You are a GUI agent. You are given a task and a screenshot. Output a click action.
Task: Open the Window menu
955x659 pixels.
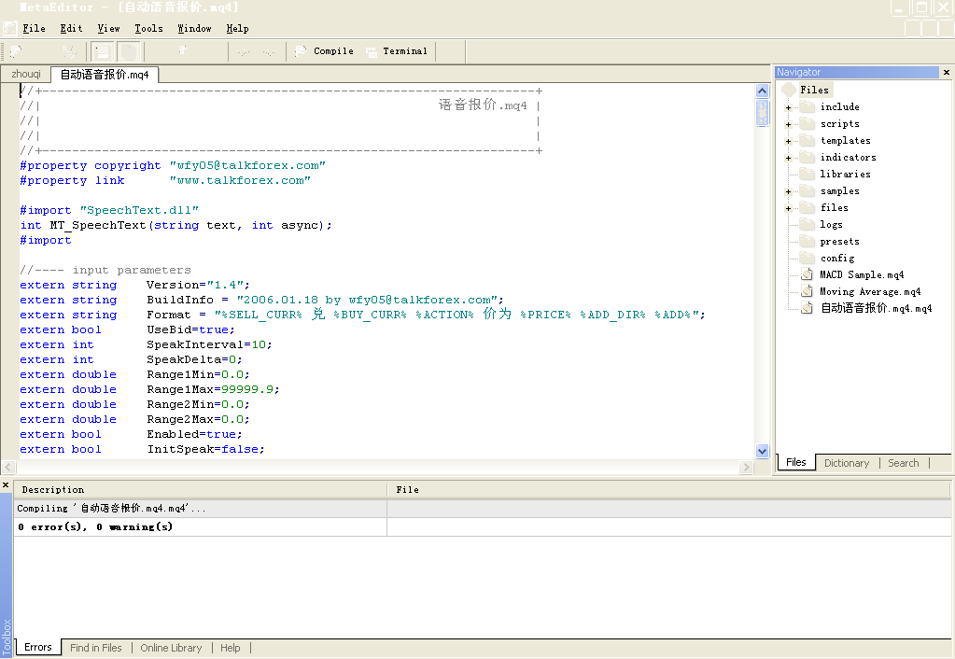pyautogui.click(x=194, y=28)
